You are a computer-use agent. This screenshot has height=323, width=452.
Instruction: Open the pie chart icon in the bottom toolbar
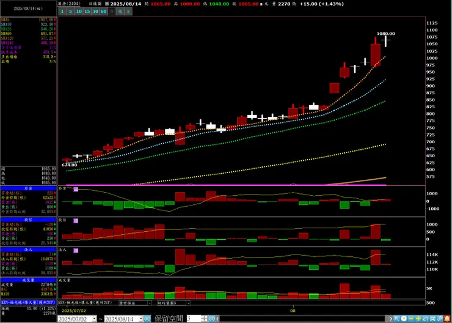point(404,319)
